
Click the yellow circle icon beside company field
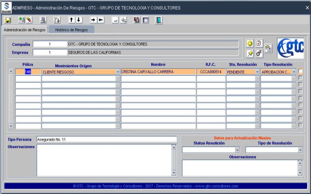(250, 44)
